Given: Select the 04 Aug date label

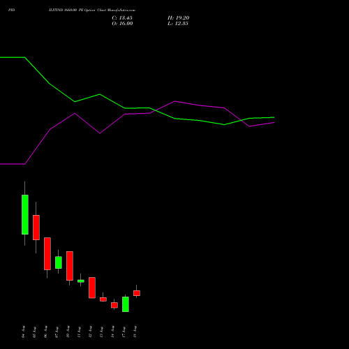Looking at the screenshot, I should pyautogui.click(x=23, y=332).
